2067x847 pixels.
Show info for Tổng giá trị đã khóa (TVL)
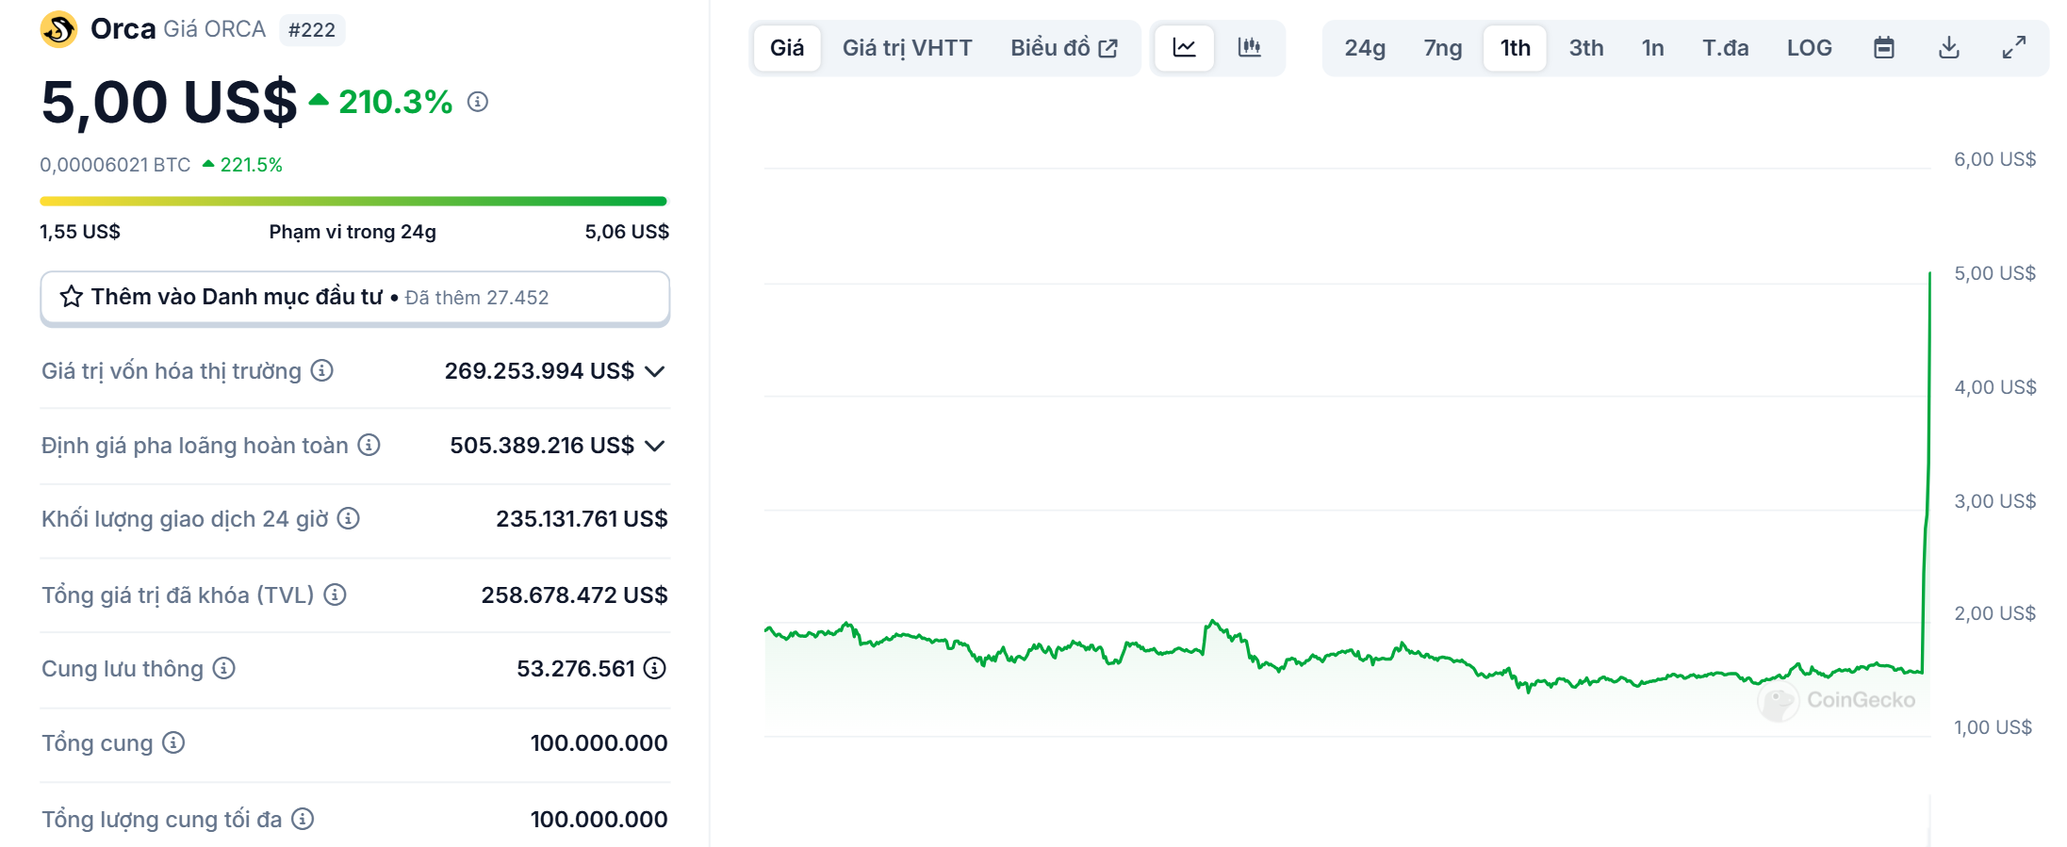pos(335,595)
